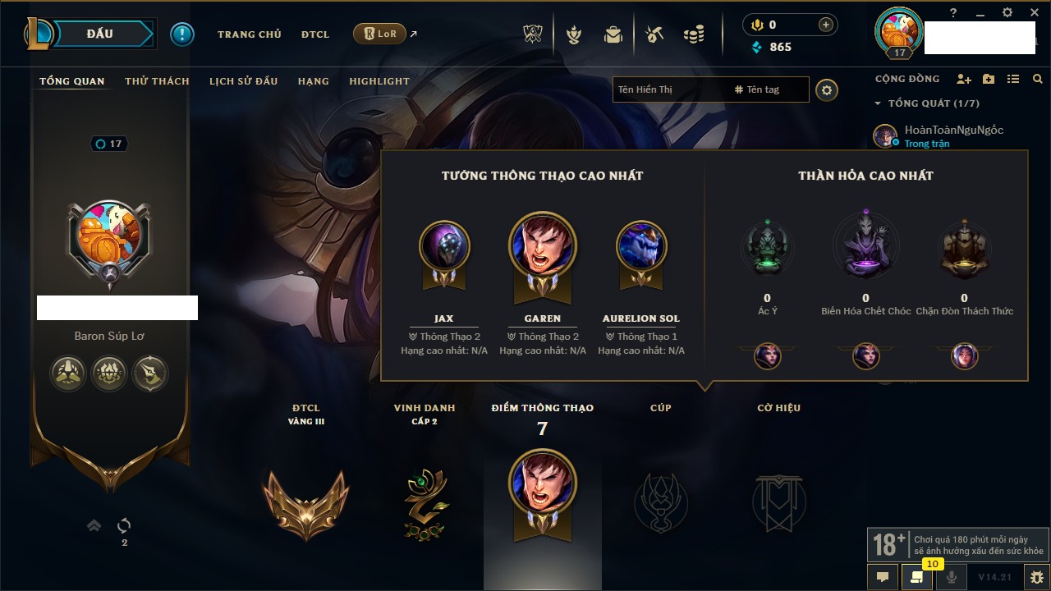Screen dimensions: 1051x591
Task: Toggle the microphone mute button
Action: pos(952,577)
